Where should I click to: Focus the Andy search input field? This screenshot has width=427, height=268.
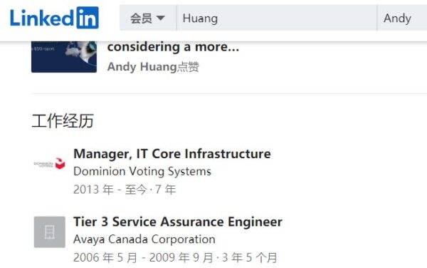(402, 18)
